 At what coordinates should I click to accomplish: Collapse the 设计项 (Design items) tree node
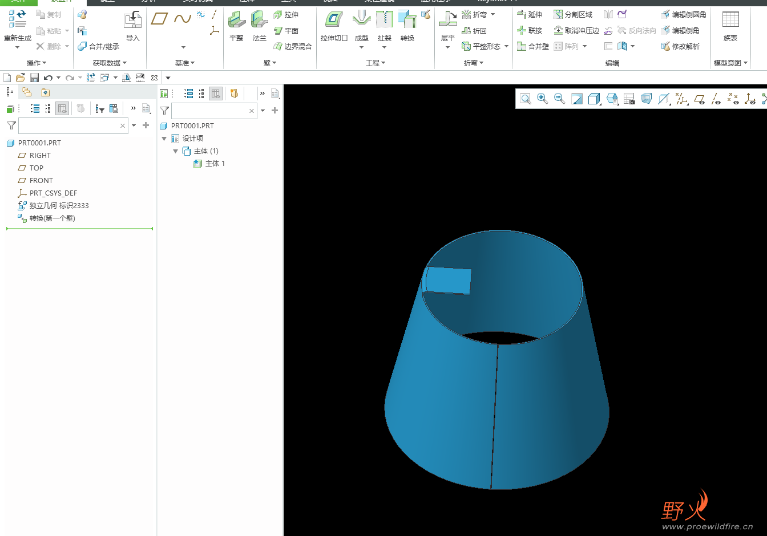[x=164, y=139]
